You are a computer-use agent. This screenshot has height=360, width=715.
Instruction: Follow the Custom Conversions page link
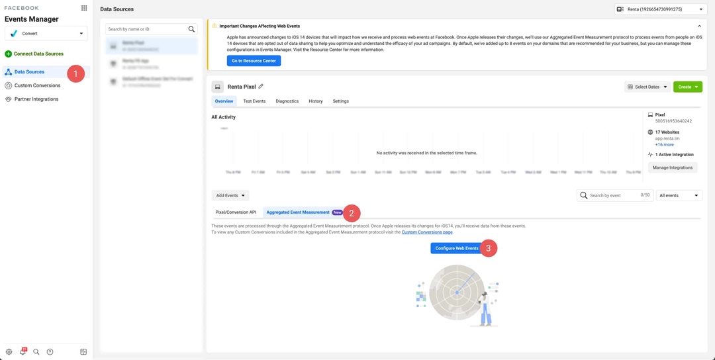[427, 232]
